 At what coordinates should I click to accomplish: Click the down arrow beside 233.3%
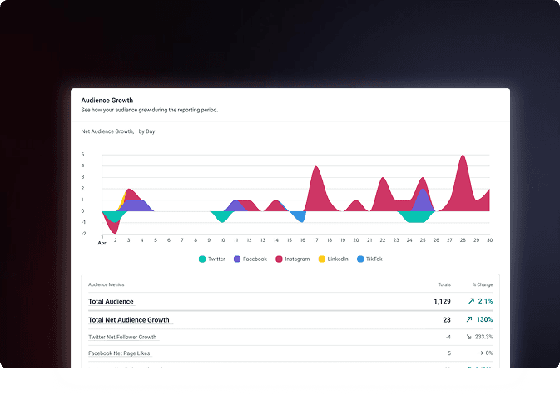(471, 337)
